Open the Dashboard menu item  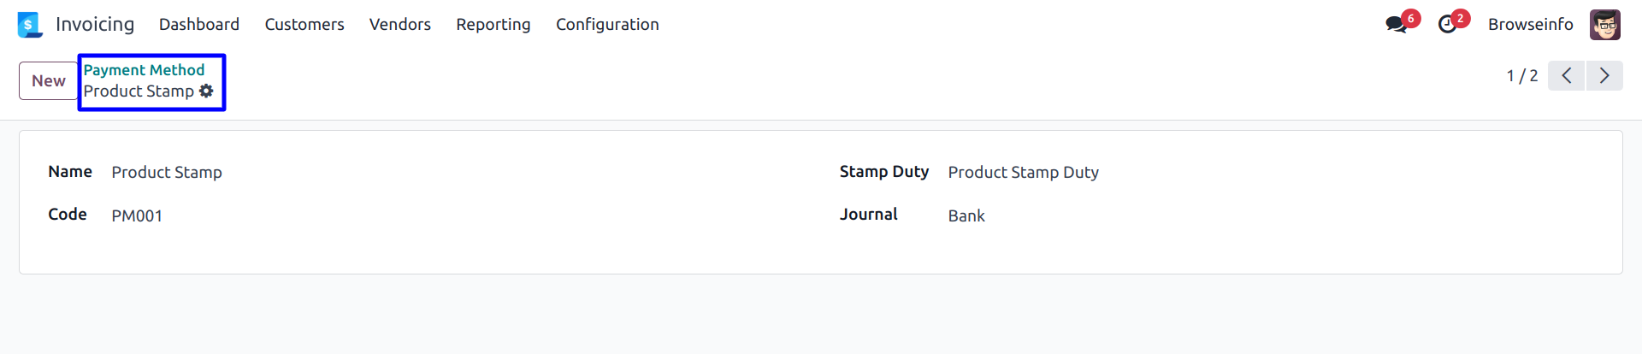coord(199,25)
